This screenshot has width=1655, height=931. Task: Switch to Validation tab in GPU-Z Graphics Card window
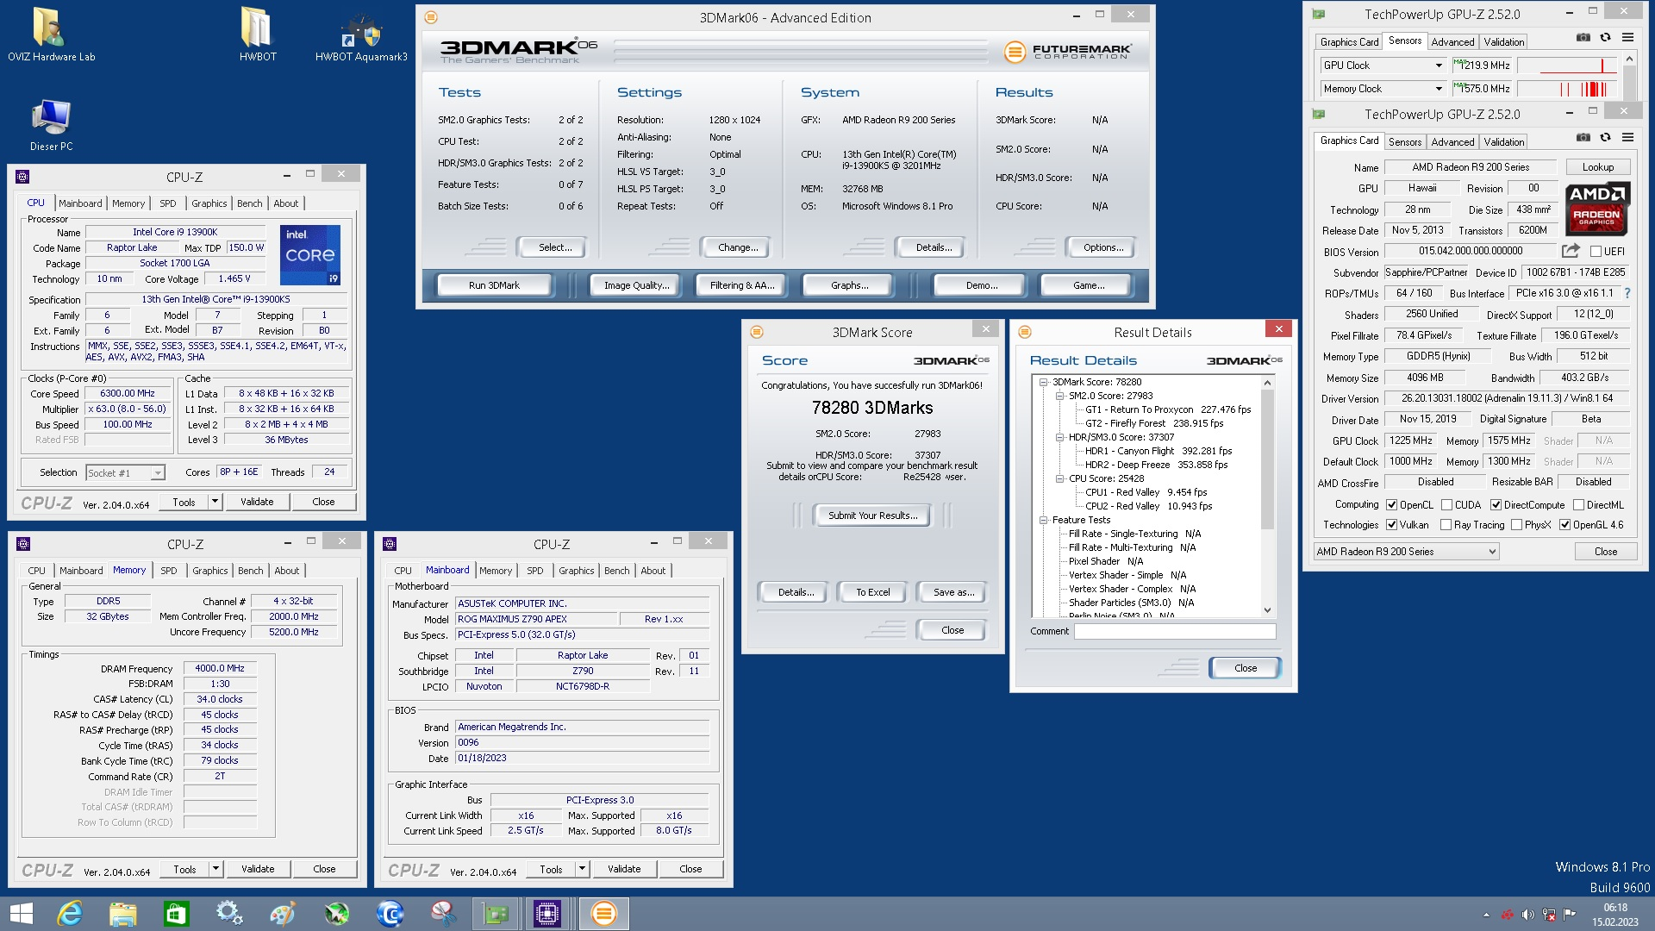[x=1503, y=141]
